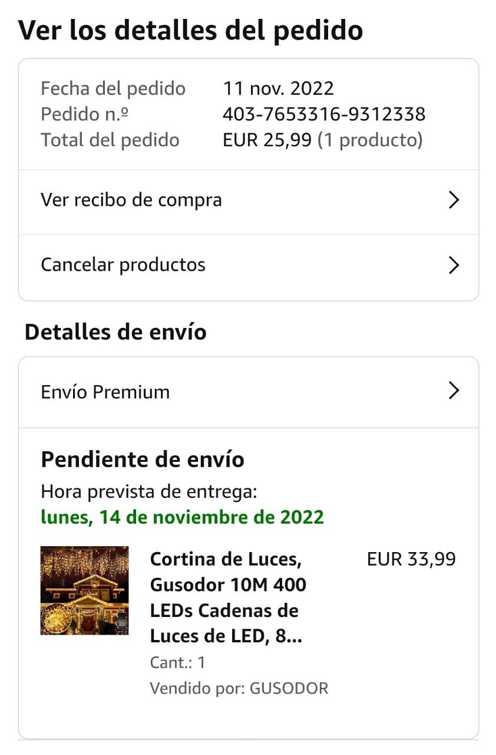Click the EUR 25,99 order total
The width and height of the screenshot is (496, 755).
pyautogui.click(x=267, y=140)
